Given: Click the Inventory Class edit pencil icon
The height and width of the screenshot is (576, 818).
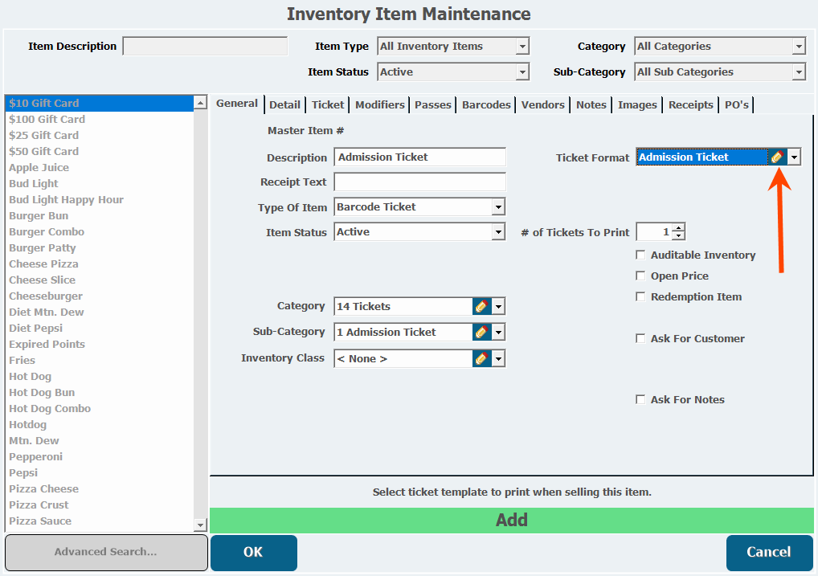Looking at the screenshot, I should pos(481,358).
